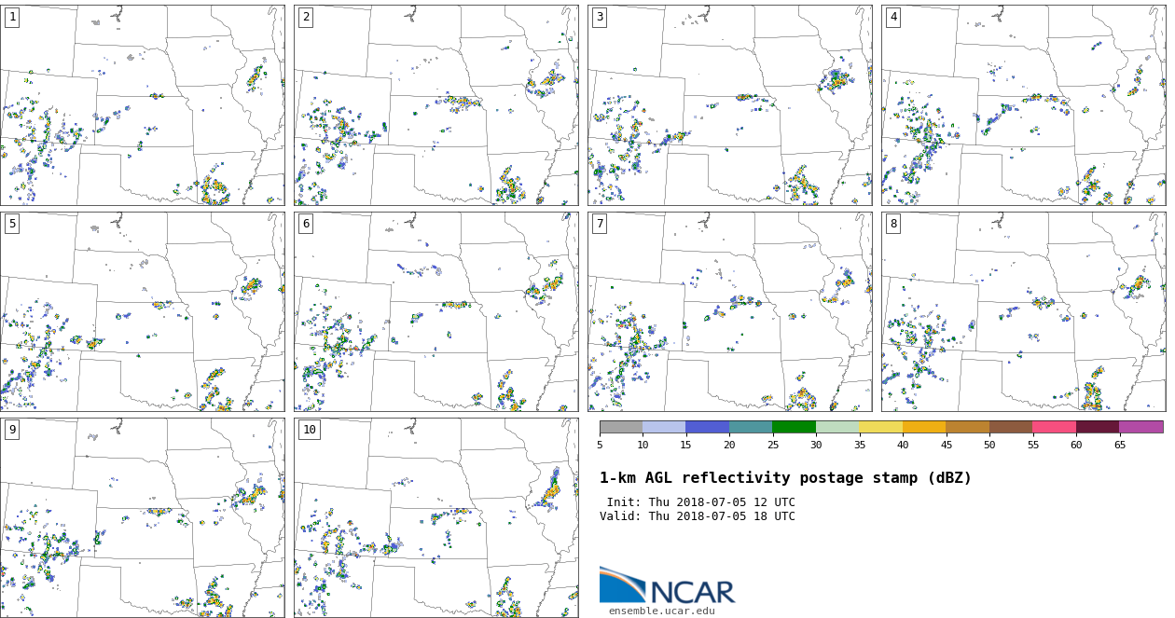This screenshot has height=618, width=1175.
Task: Click the yellow 35-40 dBZ swatch
Action: pos(880,427)
